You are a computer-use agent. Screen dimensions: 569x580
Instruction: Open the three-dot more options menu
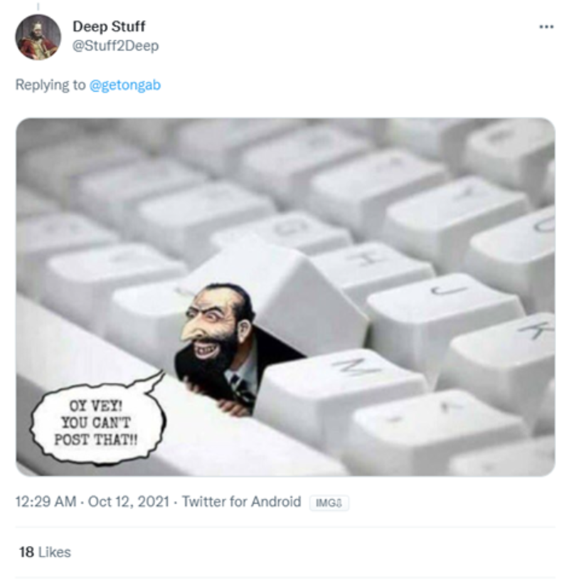coord(546,27)
